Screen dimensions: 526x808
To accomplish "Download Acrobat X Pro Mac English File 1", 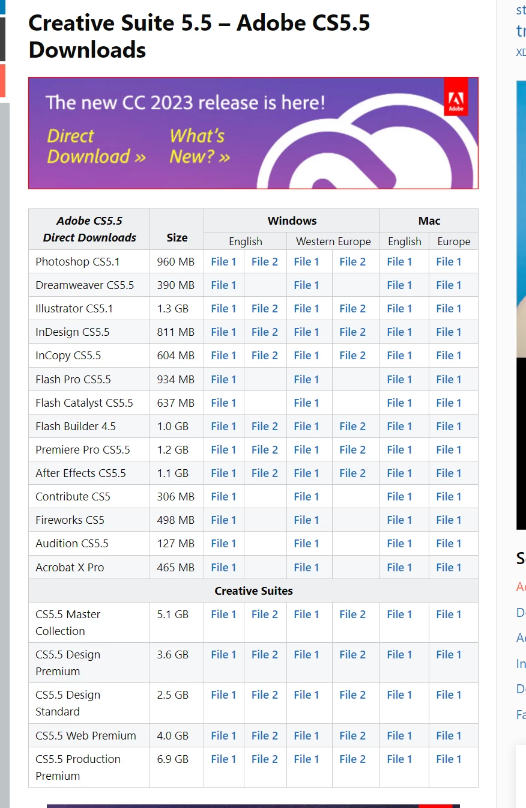I will coord(399,567).
